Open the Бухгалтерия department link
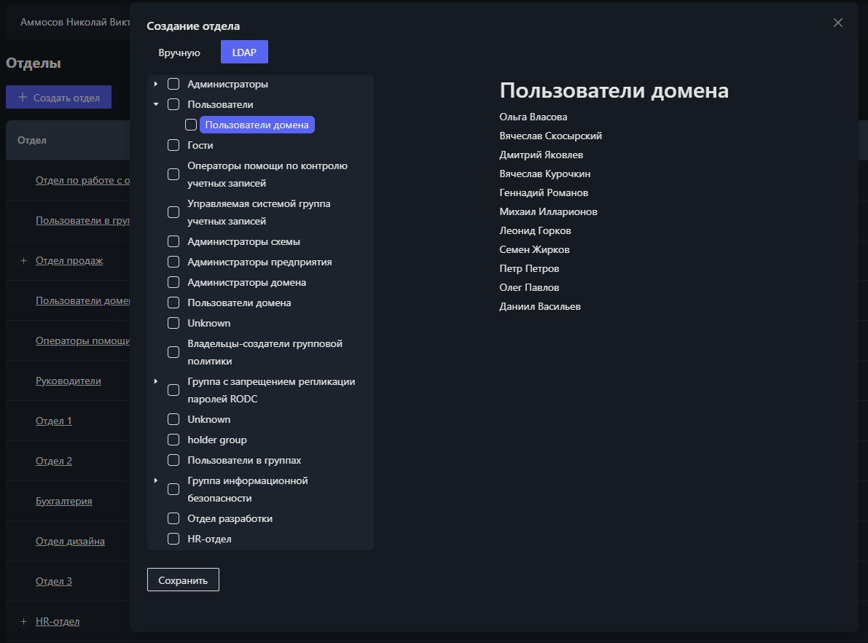868x643 pixels. [x=63, y=501]
